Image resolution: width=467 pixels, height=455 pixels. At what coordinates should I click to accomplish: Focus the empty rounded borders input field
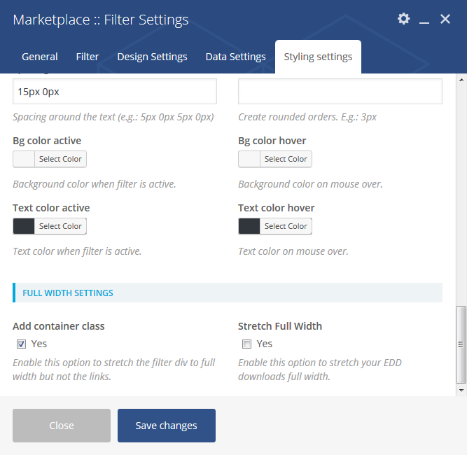point(340,92)
